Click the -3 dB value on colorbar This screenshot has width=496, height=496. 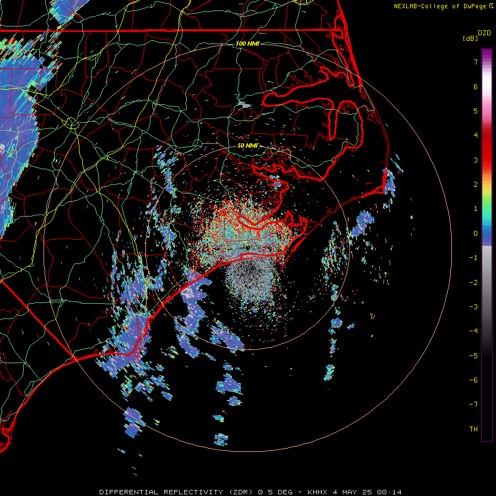(473, 307)
